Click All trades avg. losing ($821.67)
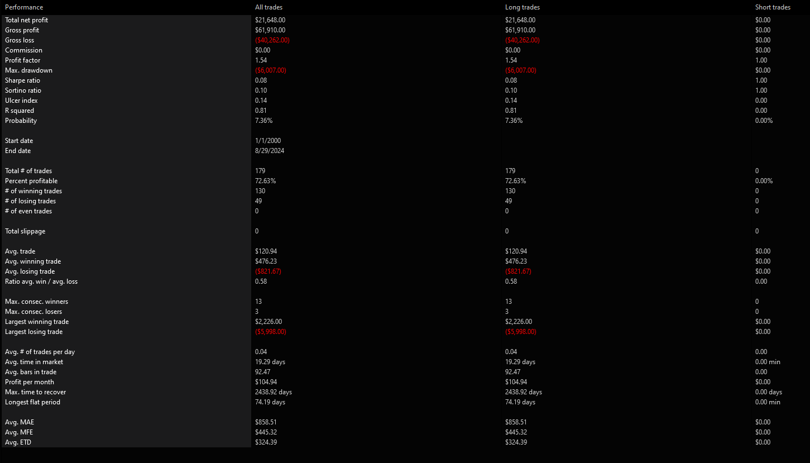 [x=269, y=271]
